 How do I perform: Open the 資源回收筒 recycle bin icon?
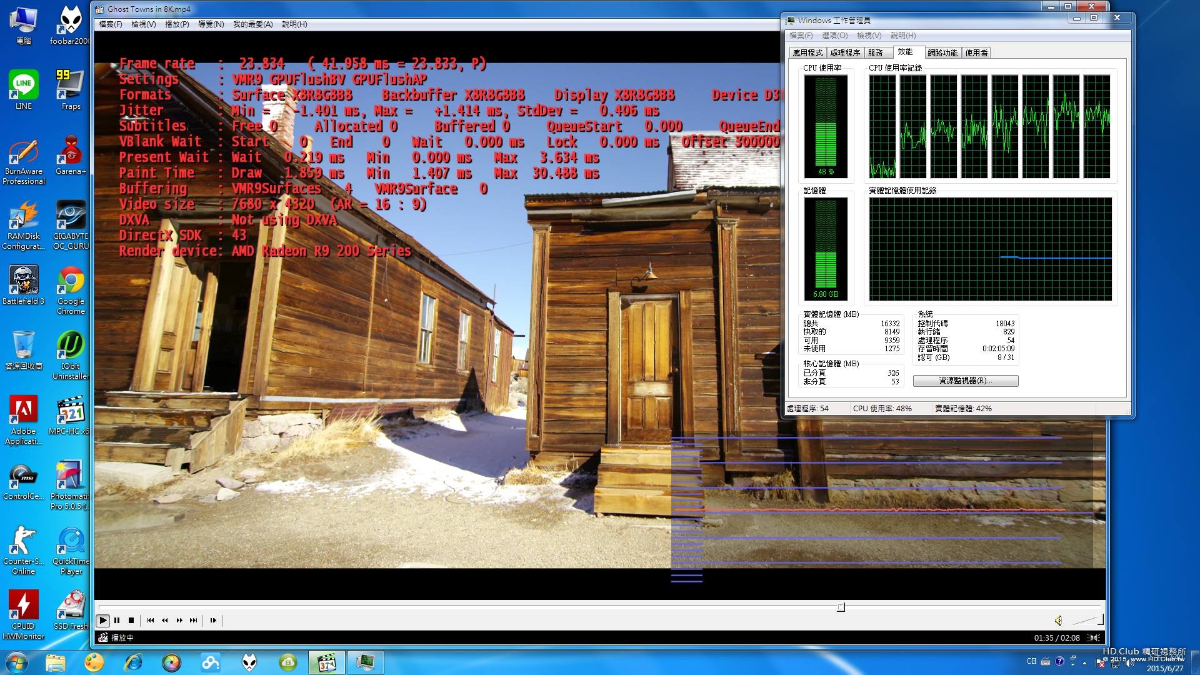pos(24,351)
